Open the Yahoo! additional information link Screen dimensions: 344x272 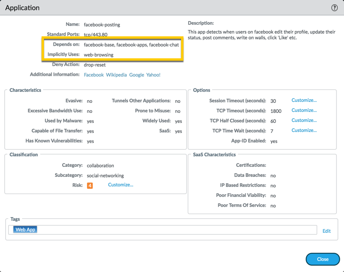(153, 75)
